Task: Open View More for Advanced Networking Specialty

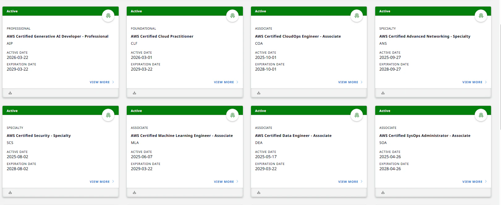Action: coord(475,82)
